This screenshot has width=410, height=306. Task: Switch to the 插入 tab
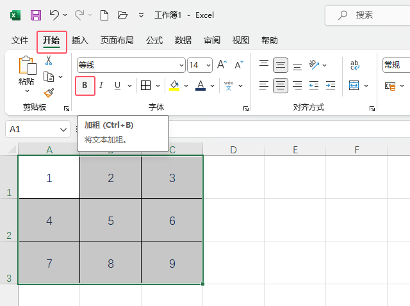80,40
